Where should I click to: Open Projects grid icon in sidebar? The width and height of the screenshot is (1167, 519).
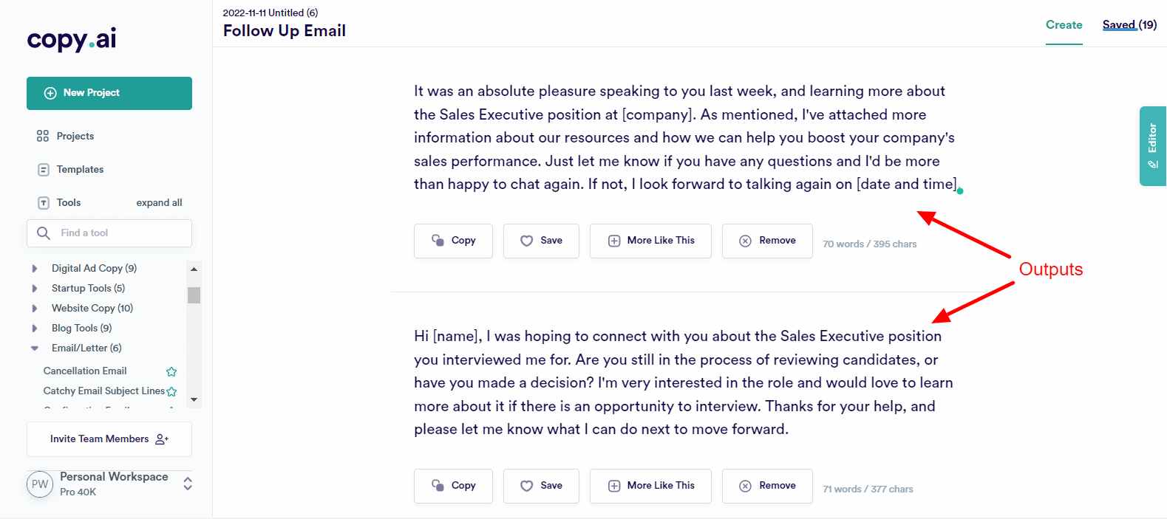43,136
